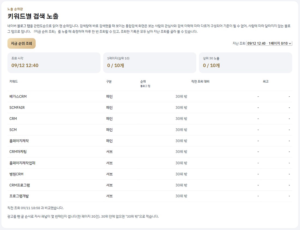The height and width of the screenshot is (230, 300).
Task: Select the 베가스CRM keyword
Action: point(18,96)
